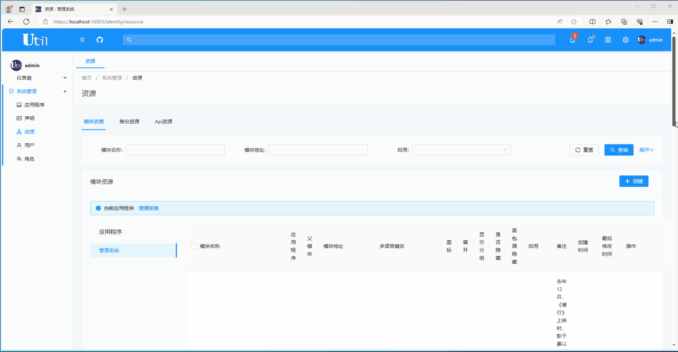
Task: Click the 创建 button
Action: [634, 181]
